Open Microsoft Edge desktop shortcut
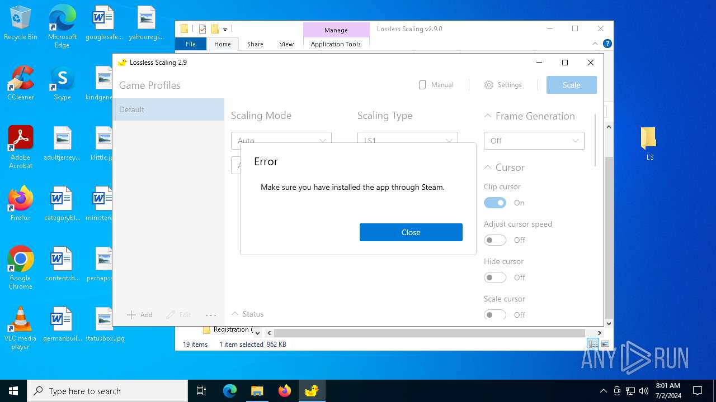Viewport: 716px width, 402px height. [62, 27]
